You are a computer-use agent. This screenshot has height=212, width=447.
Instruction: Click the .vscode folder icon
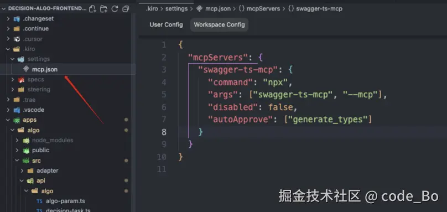tap(17, 110)
